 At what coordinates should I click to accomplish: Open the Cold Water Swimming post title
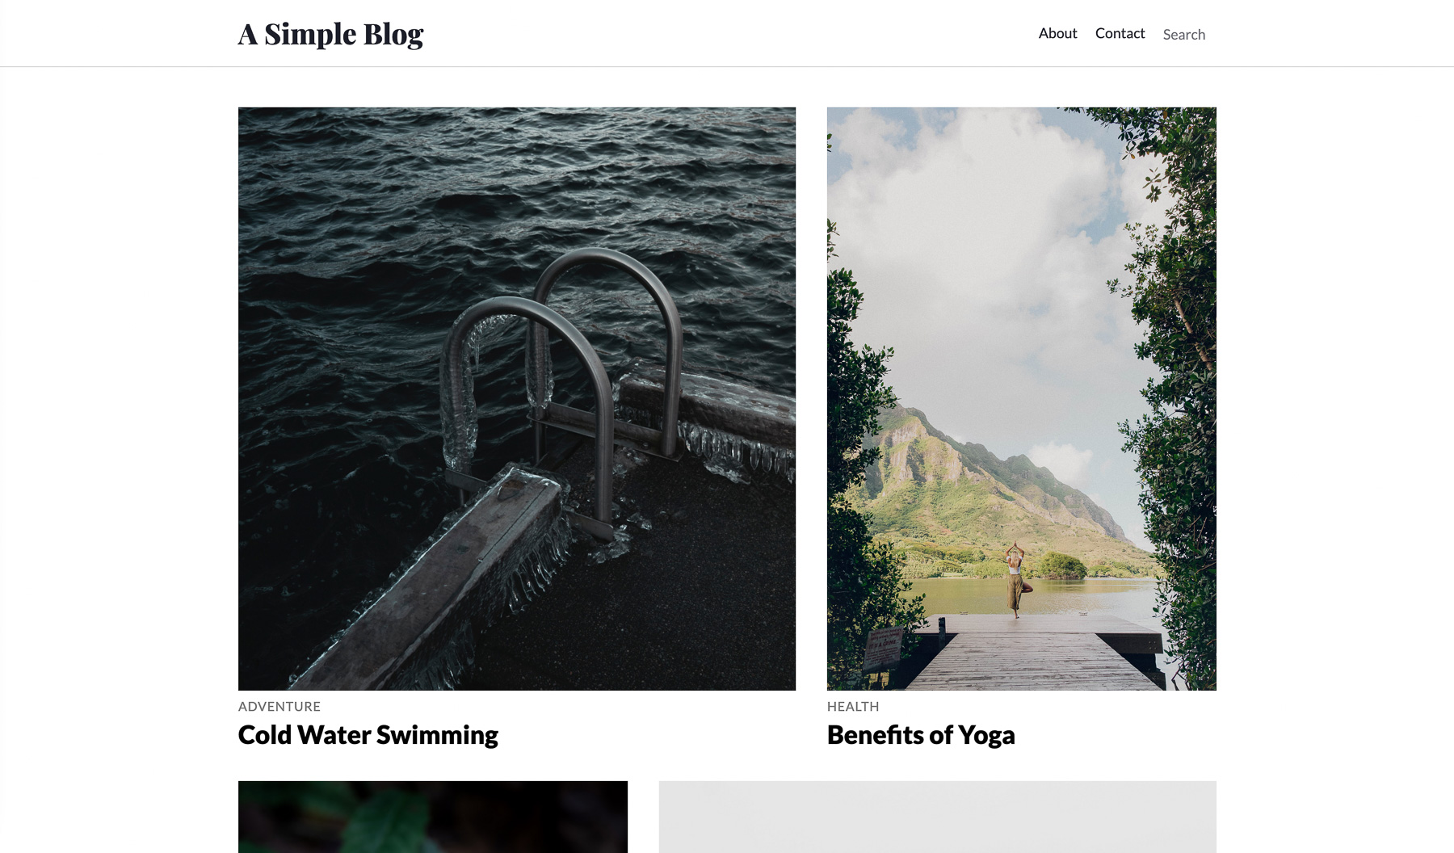368,735
